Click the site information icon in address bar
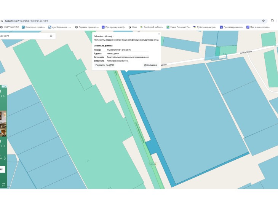Image resolution: width=278 pixels, height=208 pixels. [x=2, y=21]
